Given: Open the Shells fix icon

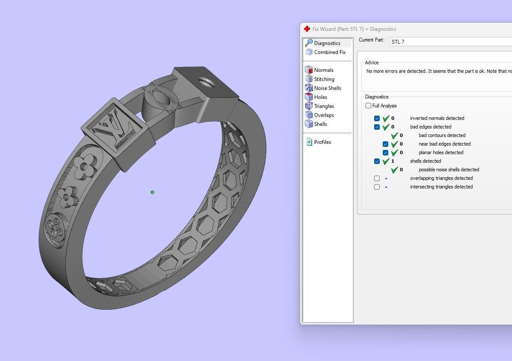Looking at the screenshot, I should click(309, 124).
